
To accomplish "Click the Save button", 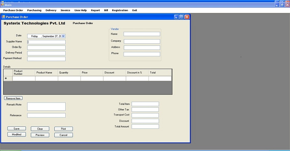I will click(x=17, y=129).
